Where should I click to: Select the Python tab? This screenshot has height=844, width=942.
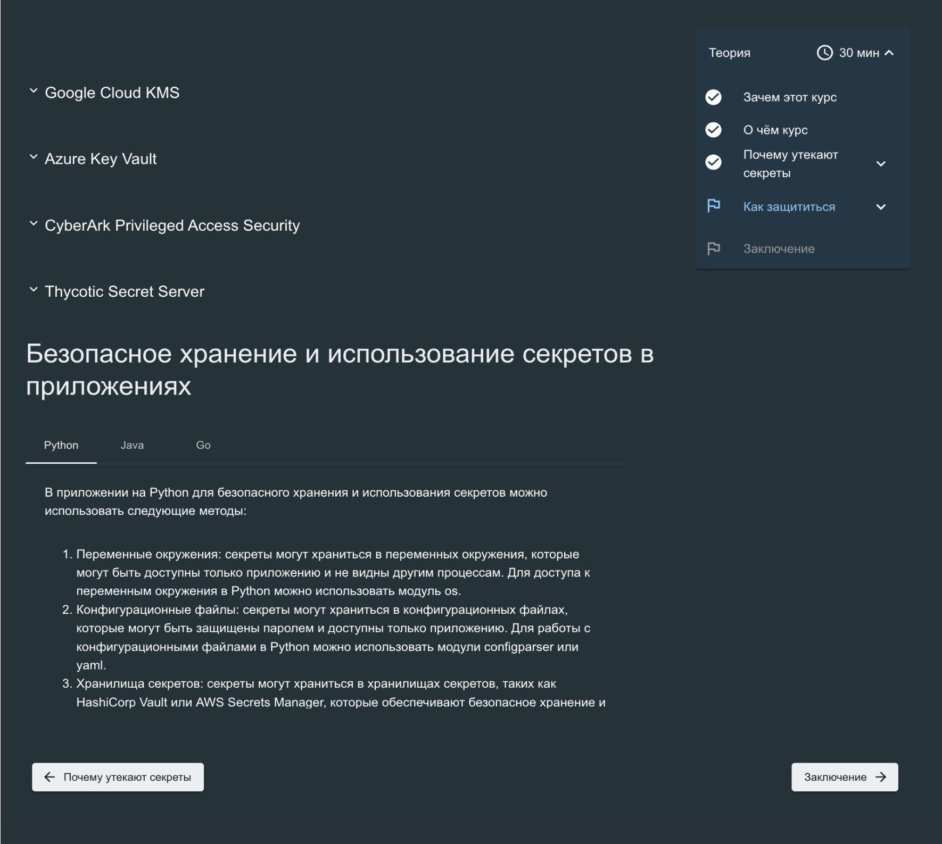point(61,445)
